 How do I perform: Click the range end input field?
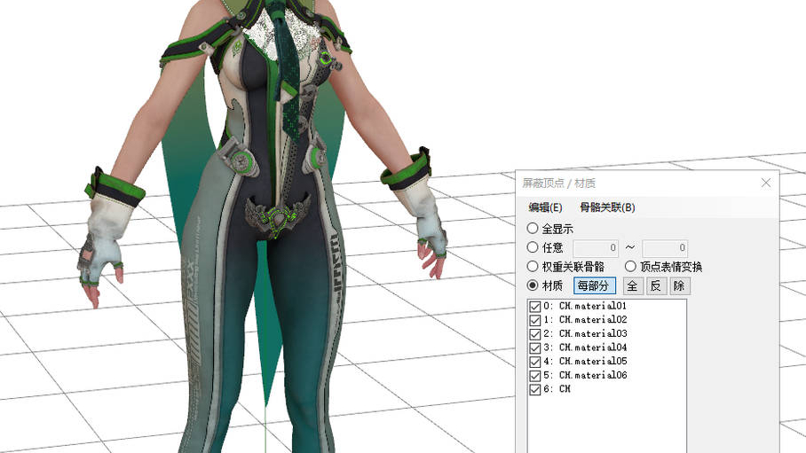[664, 248]
